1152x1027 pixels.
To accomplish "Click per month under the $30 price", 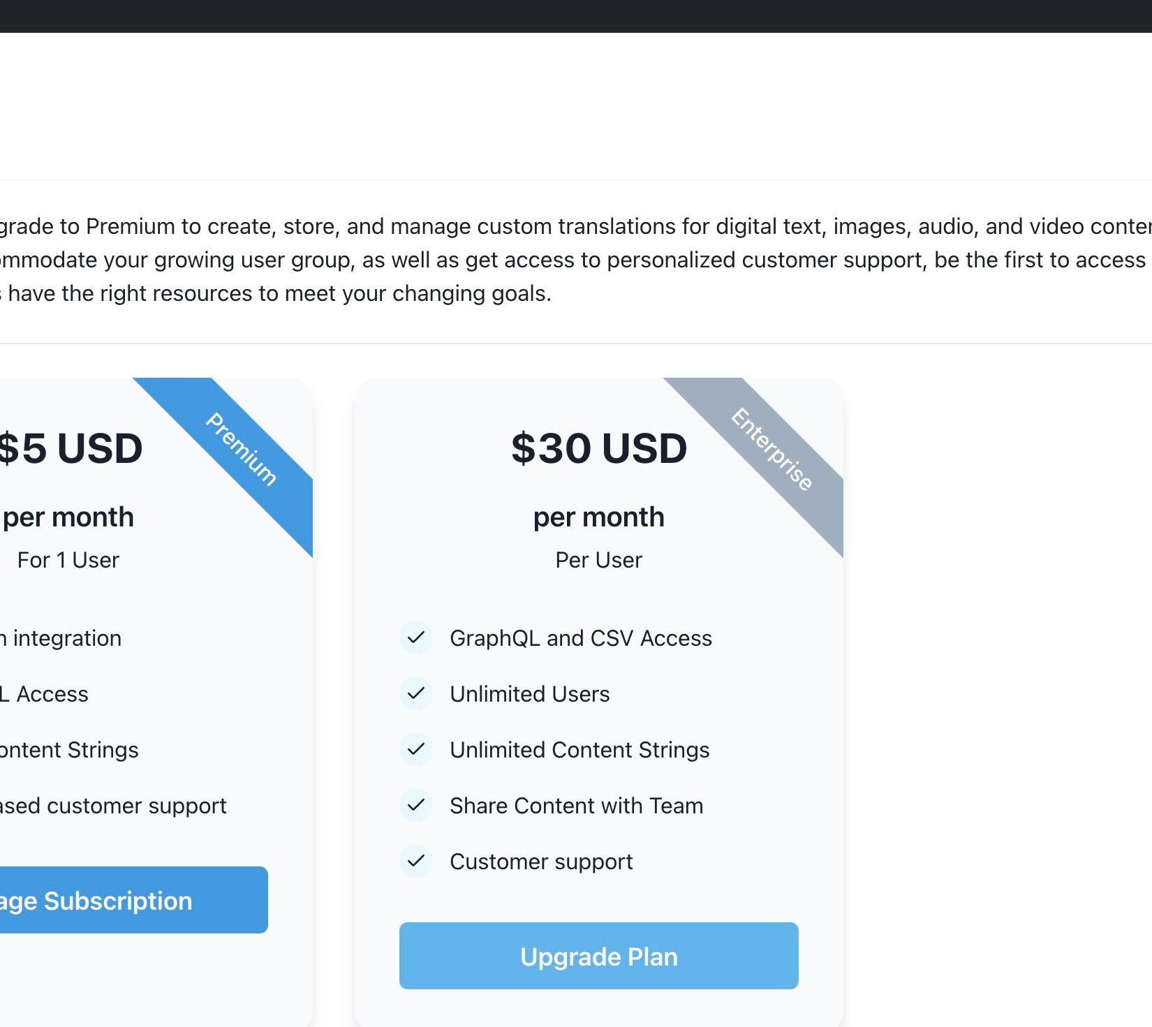I will click(x=598, y=517).
